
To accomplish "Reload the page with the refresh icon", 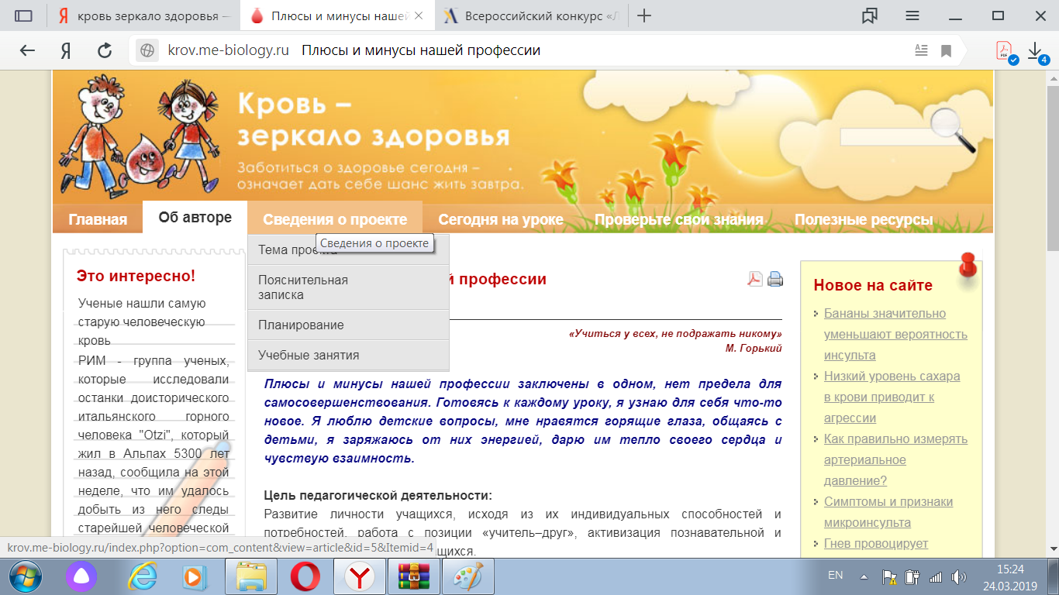I will coord(105,50).
